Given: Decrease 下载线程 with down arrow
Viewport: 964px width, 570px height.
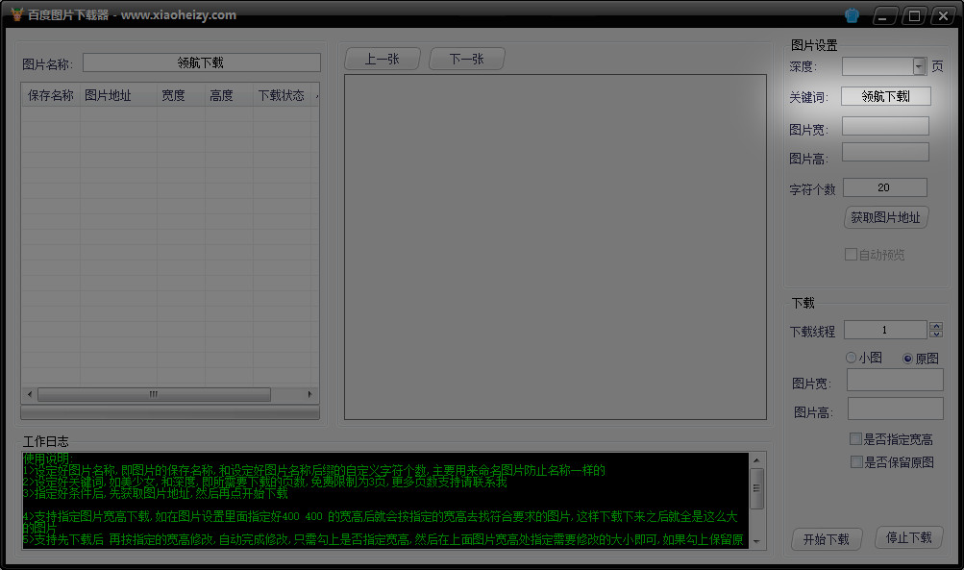Looking at the screenshot, I should [936, 334].
